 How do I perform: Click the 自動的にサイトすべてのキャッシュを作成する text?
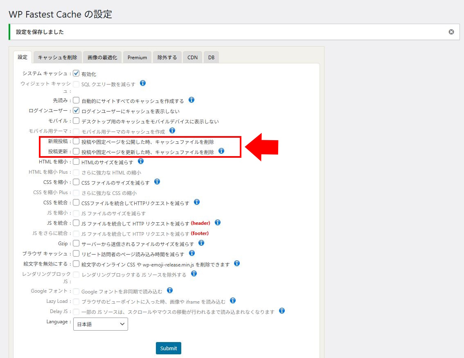tap(133, 101)
